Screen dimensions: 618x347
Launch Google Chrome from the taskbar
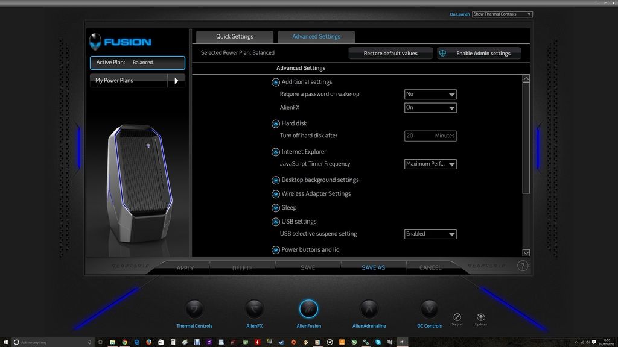[124, 342]
